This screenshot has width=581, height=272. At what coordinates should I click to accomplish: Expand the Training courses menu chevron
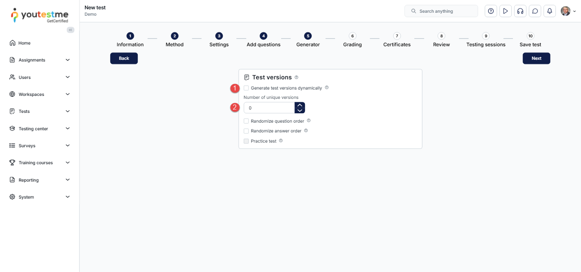(68, 163)
